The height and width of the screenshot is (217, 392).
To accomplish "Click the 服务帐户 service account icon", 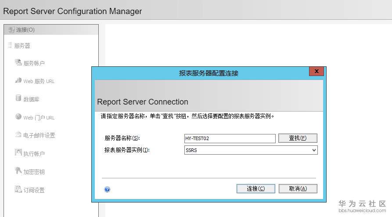I will pyautogui.click(x=18, y=63).
